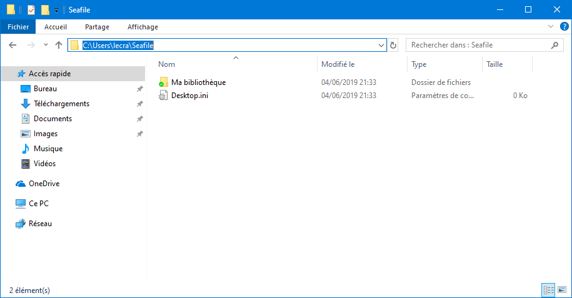
Task: Sort by the Nom column header
Action: [166, 64]
